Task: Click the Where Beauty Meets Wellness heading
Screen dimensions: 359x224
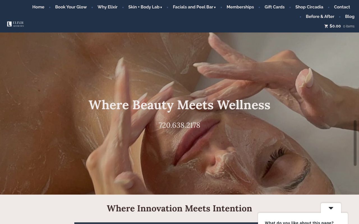Action: click(x=179, y=105)
